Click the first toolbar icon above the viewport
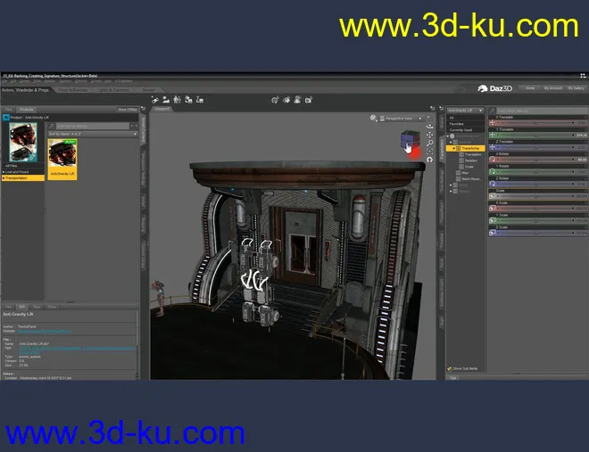The height and width of the screenshot is (452, 589). tap(165, 99)
